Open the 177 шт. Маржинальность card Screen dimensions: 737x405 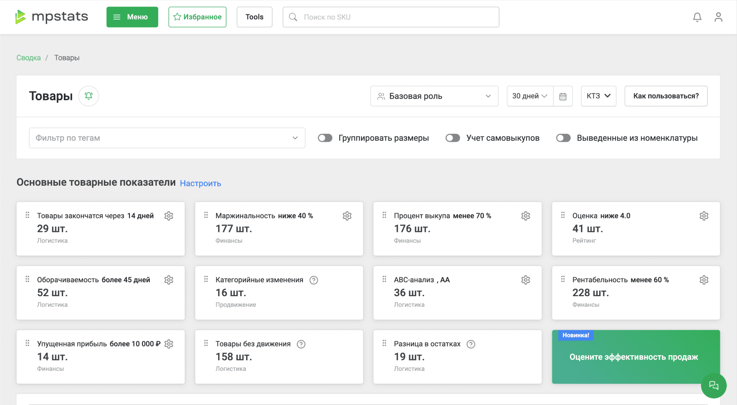coord(279,229)
